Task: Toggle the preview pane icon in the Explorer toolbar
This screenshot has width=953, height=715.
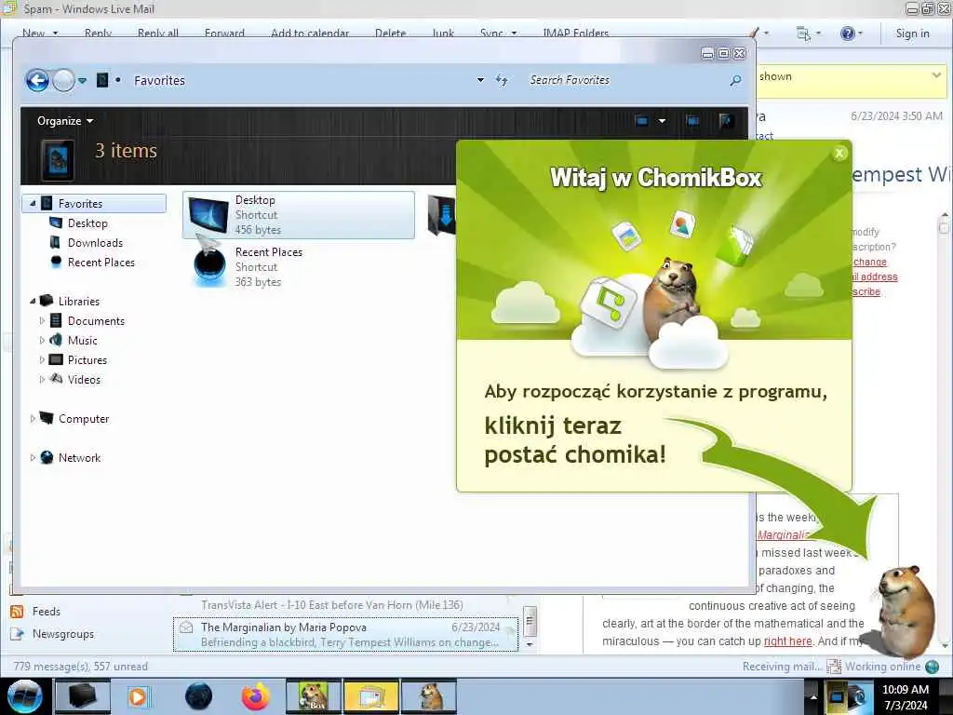Action: pos(692,120)
